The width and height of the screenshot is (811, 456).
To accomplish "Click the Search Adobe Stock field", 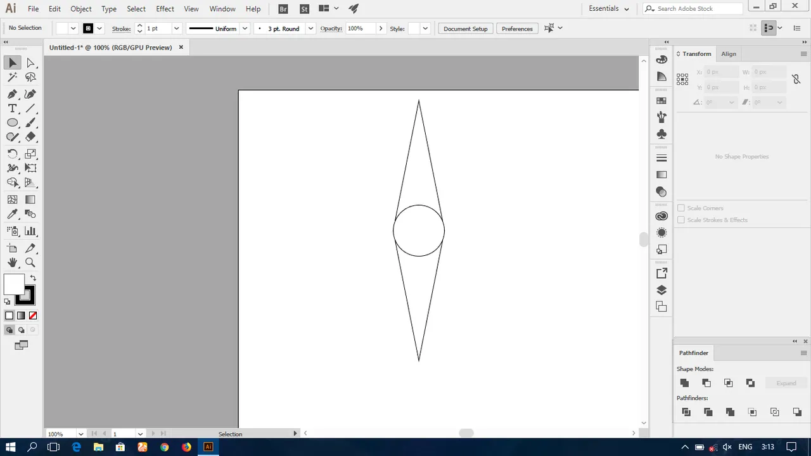I will 693,9.
